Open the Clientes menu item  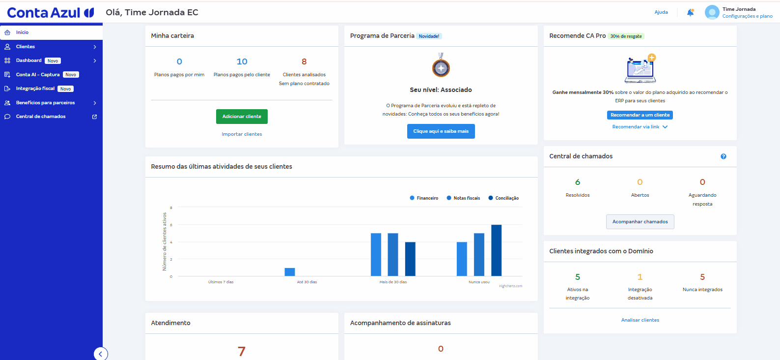click(x=51, y=47)
